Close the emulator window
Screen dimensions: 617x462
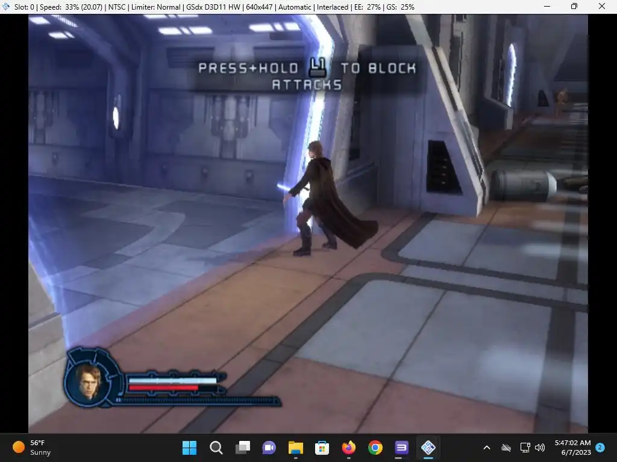(x=602, y=6)
